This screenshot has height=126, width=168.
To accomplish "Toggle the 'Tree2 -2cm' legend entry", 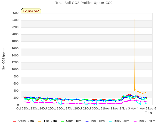I will coord(119,121).
